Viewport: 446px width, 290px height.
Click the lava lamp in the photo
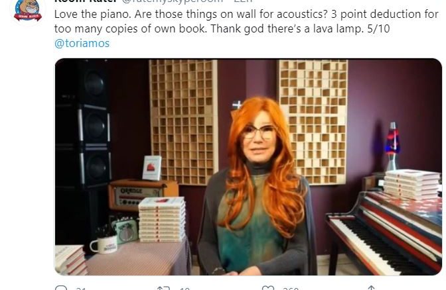(392, 146)
